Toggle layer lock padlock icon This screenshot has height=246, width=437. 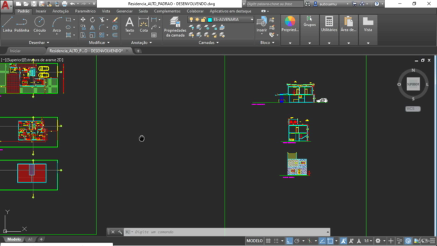[x=203, y=20]
